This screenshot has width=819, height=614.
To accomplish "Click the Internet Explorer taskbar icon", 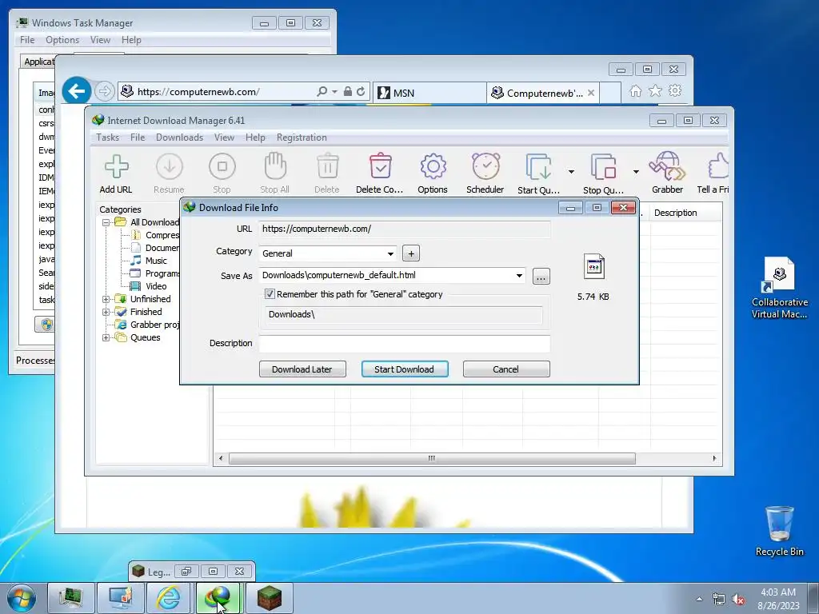I will pos(168,598).
